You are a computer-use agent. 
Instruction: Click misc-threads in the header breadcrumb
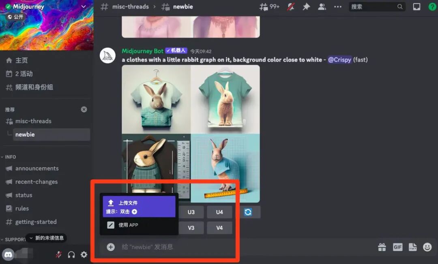[131, 7]
